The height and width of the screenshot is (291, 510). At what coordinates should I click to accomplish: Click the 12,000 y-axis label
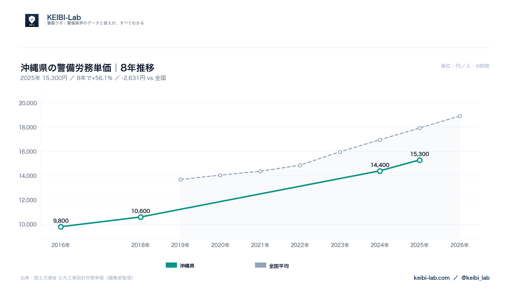(x=28, y=200)
